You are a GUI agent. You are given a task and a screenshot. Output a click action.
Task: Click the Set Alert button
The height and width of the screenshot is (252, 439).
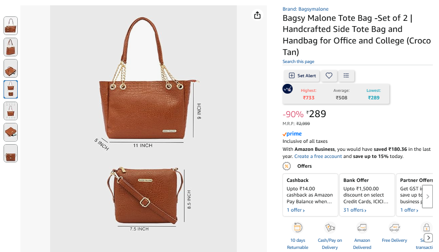pos(302,75)
